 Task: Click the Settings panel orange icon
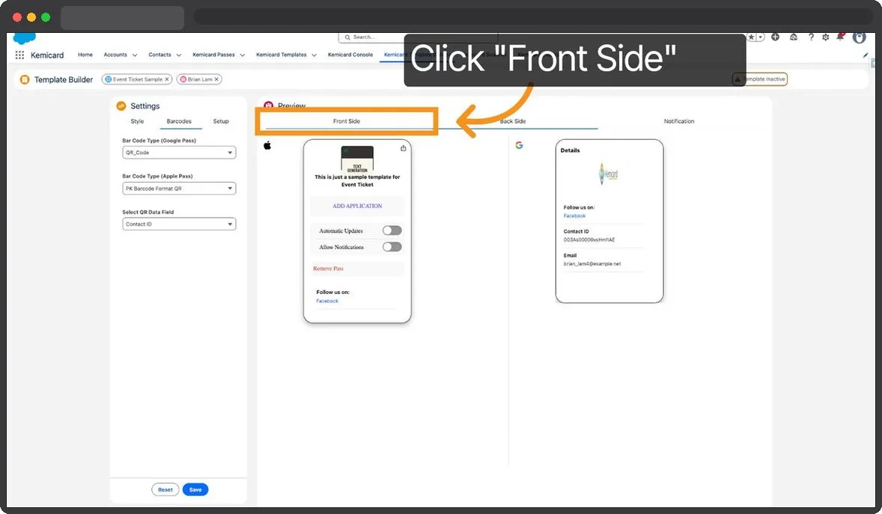coord(121,105)
